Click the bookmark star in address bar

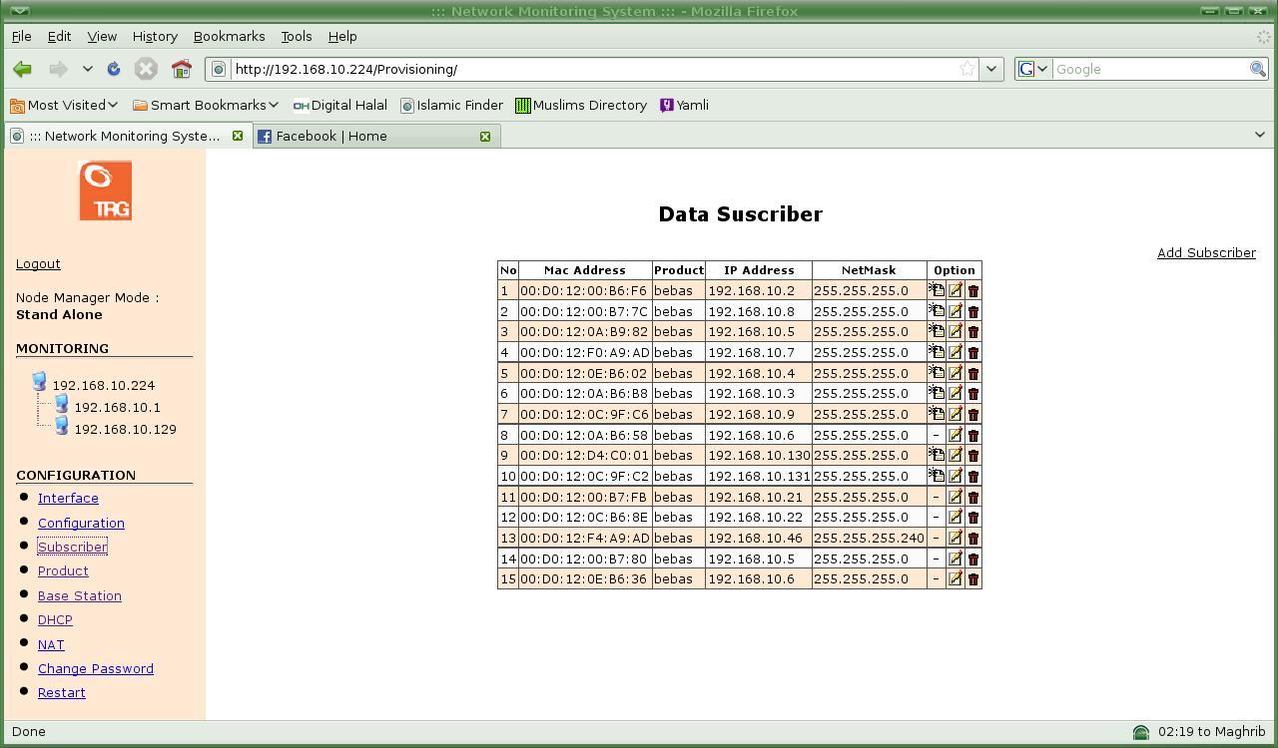pyautogui.click(x=966, y=69)
